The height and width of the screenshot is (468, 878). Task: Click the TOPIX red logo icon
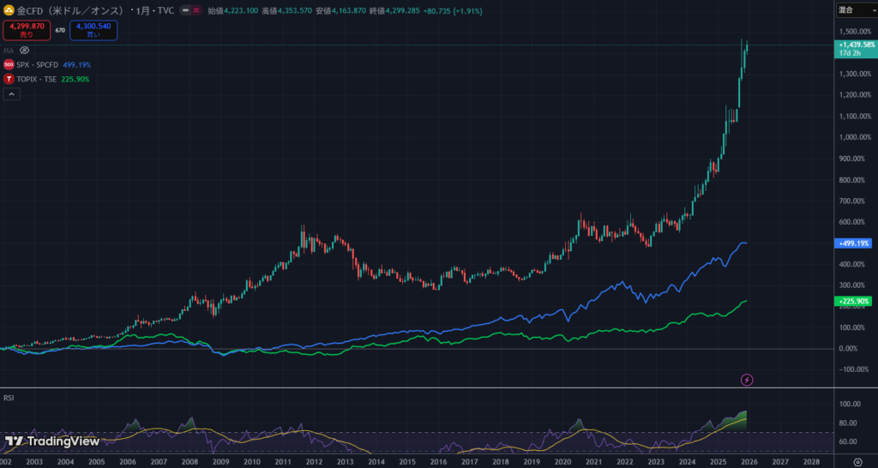9,79
